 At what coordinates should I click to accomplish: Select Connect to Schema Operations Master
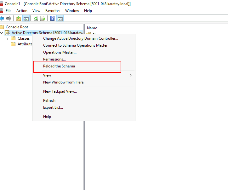pyautogui.click(x=84, y=45)
